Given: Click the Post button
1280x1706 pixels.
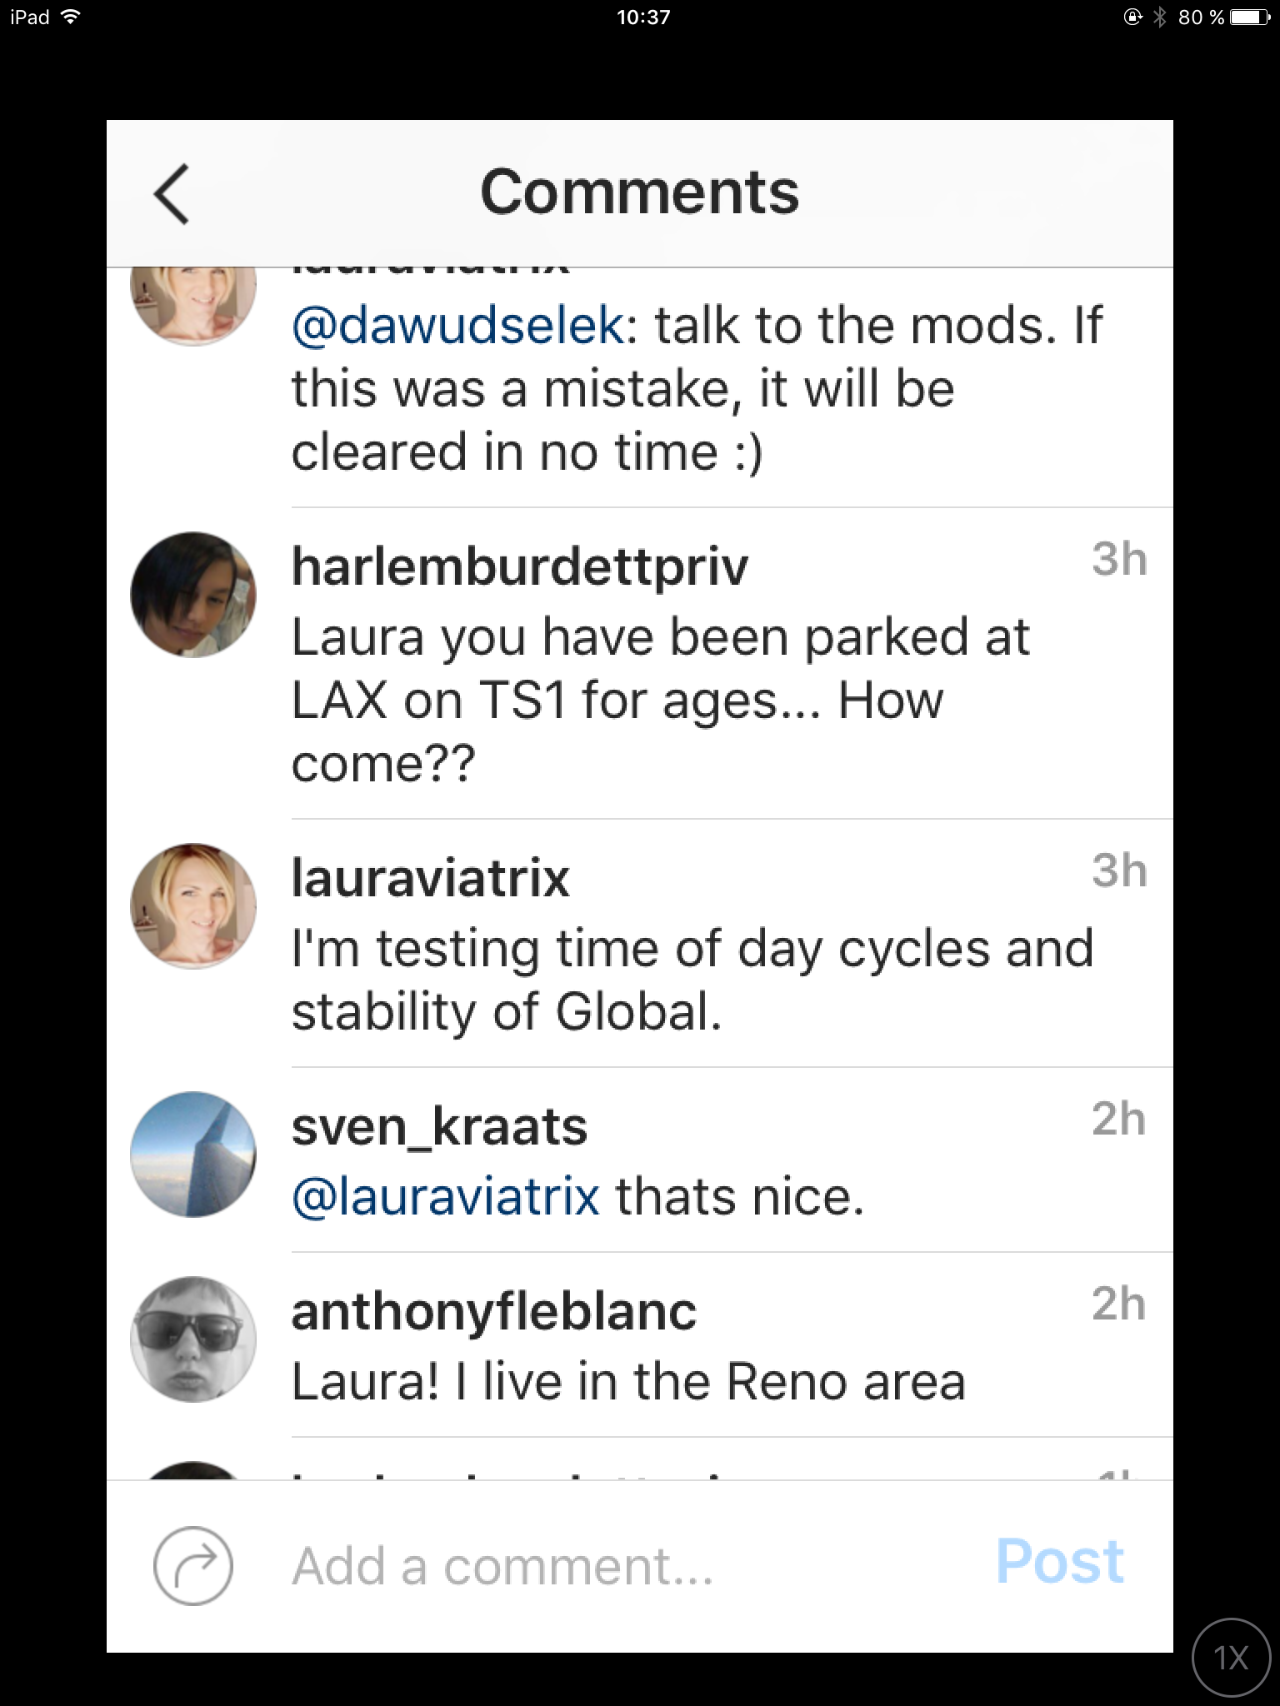Looking at the screenshot, I should (x=1060, y=1561).
